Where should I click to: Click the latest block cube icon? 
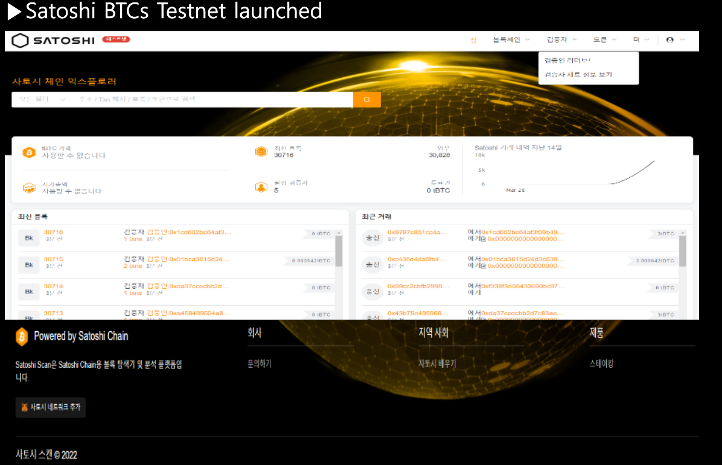tap(261, 152)
